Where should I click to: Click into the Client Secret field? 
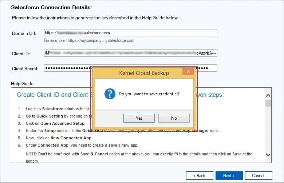click(x=131, y=68)
